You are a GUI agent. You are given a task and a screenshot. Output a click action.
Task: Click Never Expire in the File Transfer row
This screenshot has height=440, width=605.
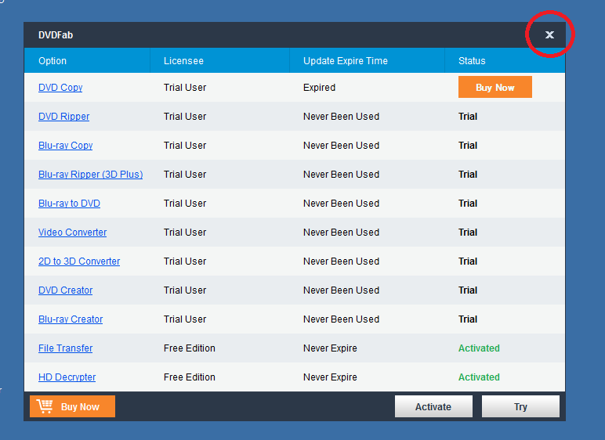coord(330,348)
